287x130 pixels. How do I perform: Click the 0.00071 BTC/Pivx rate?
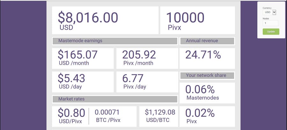(x=107, y=112)
